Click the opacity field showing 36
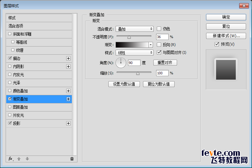252x168 pixels. click(162, 37)
